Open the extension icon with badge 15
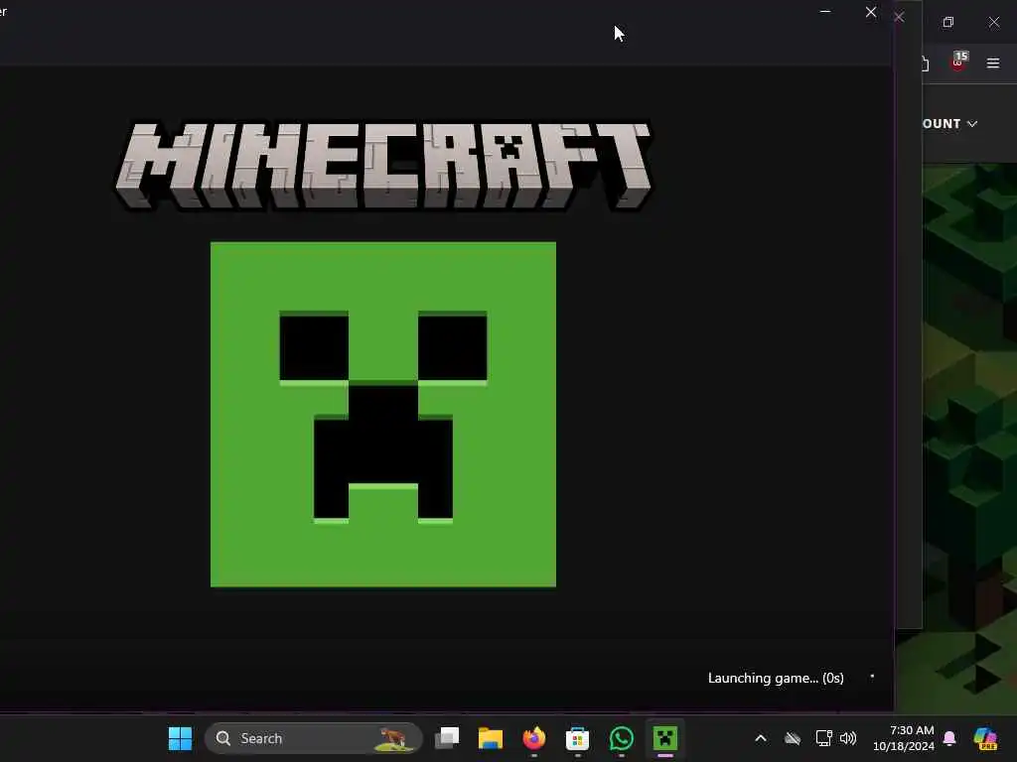 tap(958, 63)
